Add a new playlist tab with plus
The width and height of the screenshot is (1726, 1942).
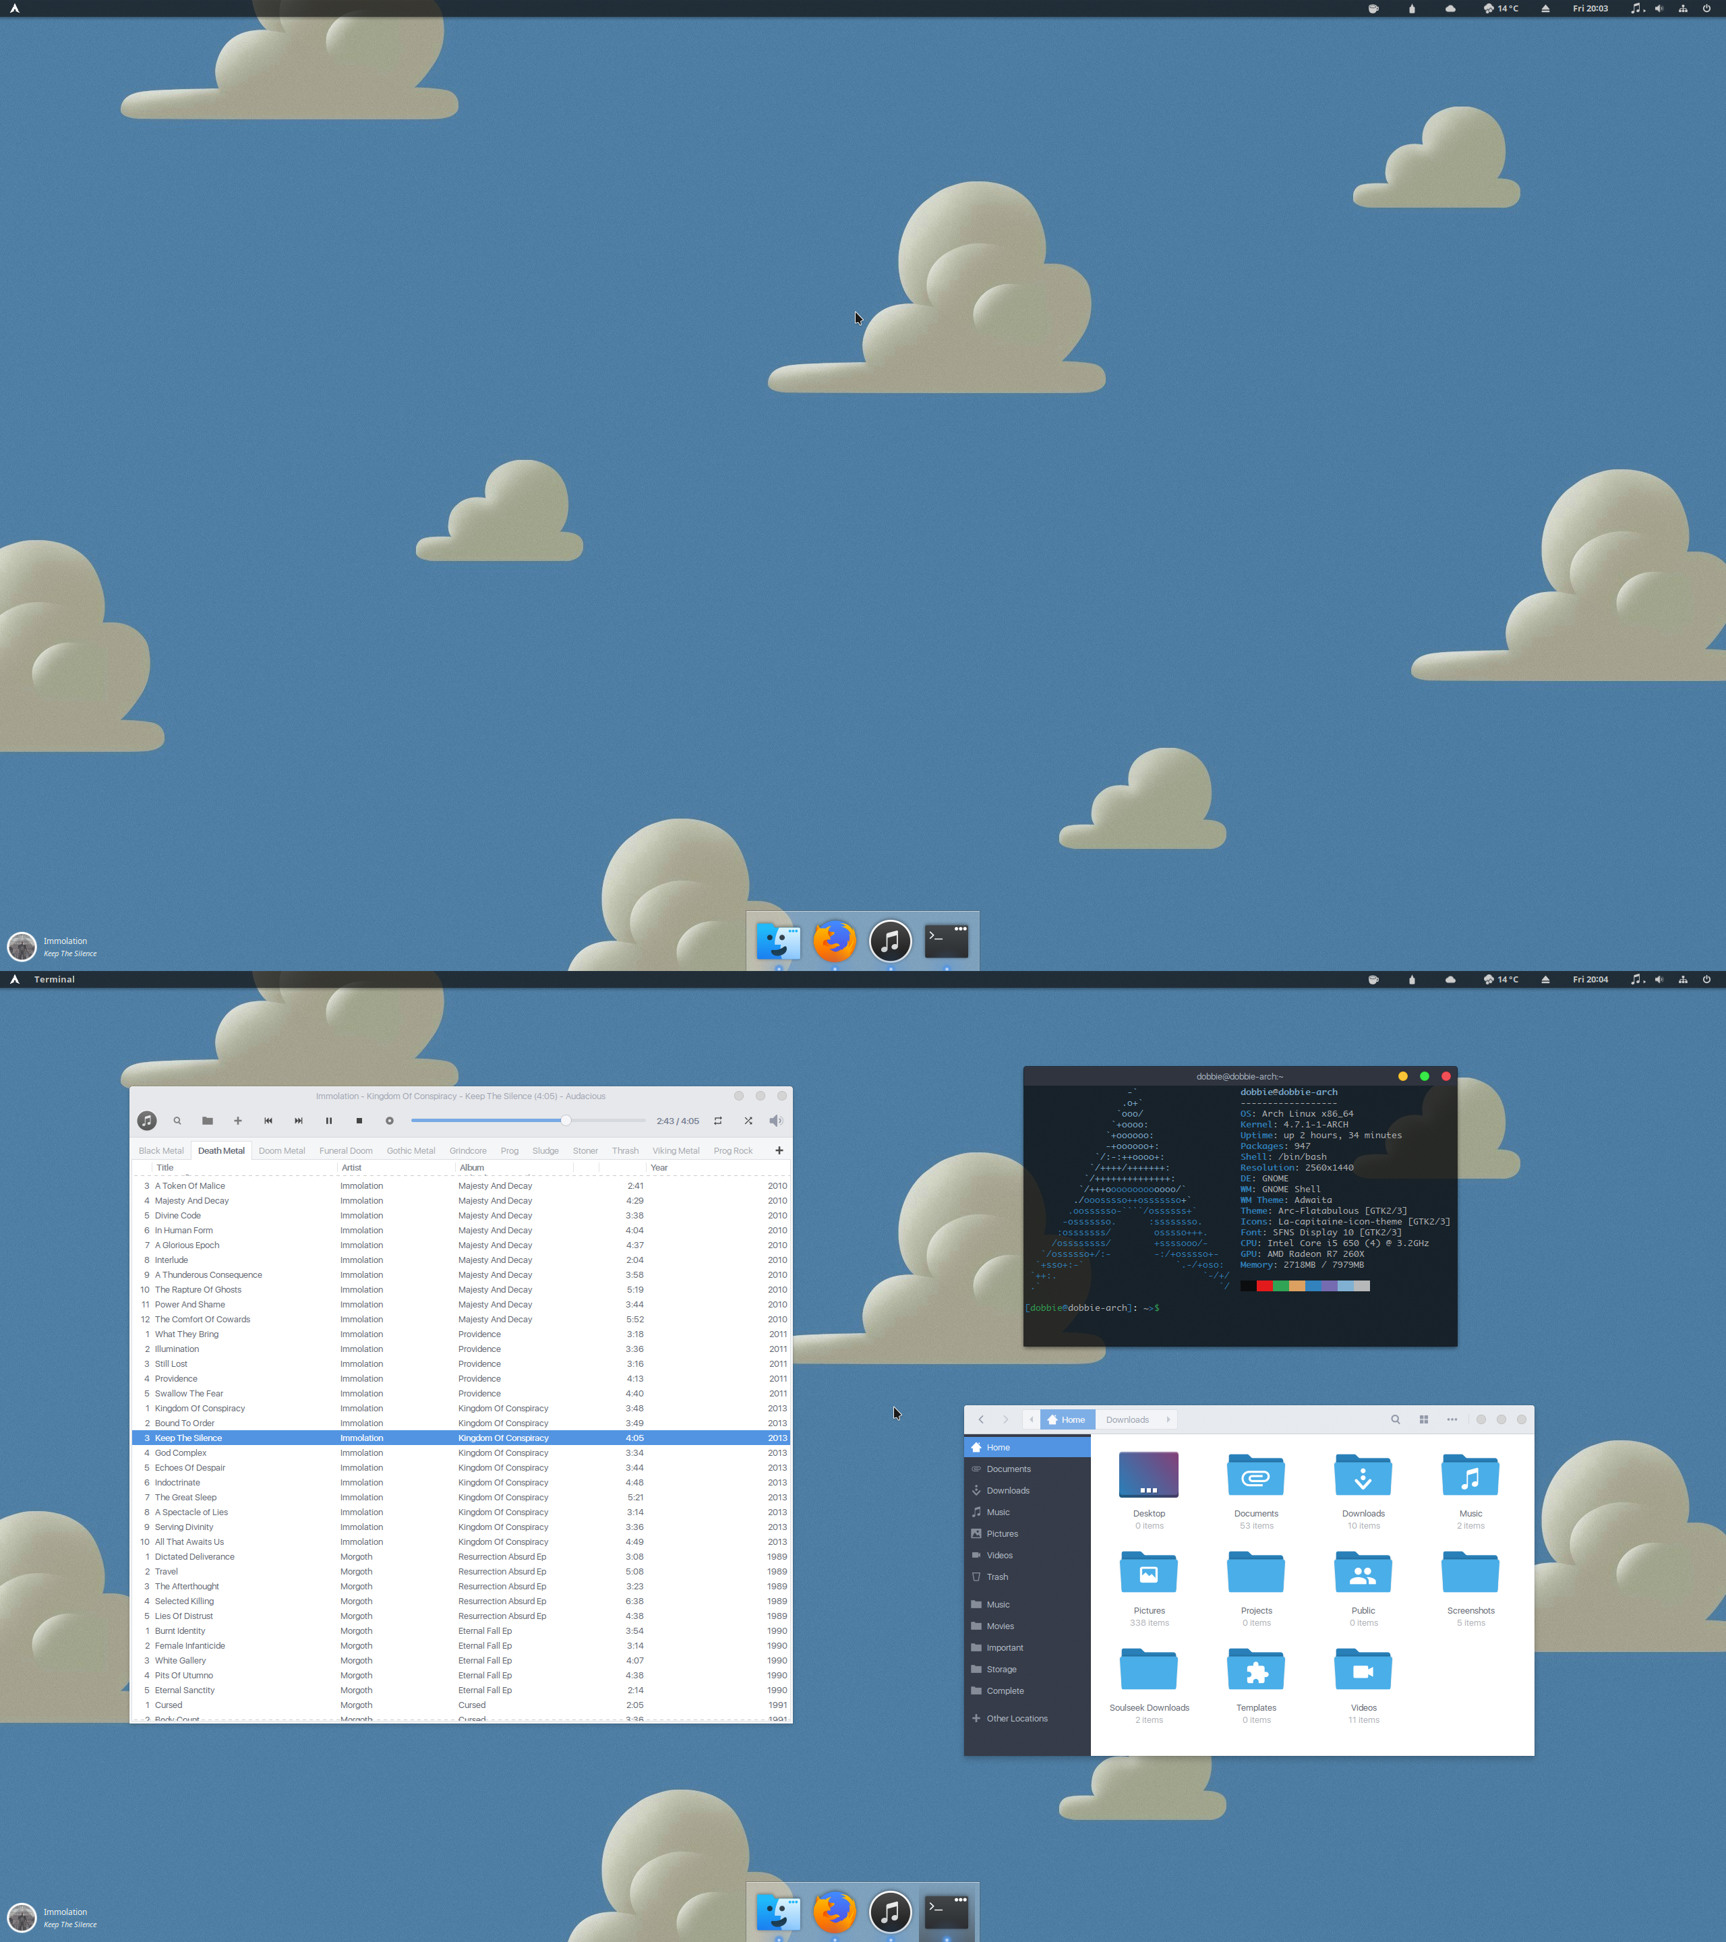779,1150
